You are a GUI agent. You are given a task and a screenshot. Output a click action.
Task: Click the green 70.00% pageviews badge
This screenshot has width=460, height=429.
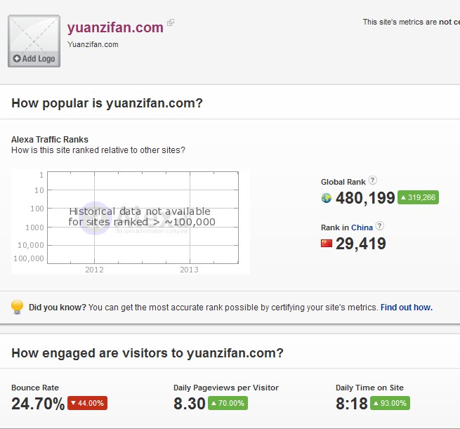pyautogui.click(x=228, y=403)
